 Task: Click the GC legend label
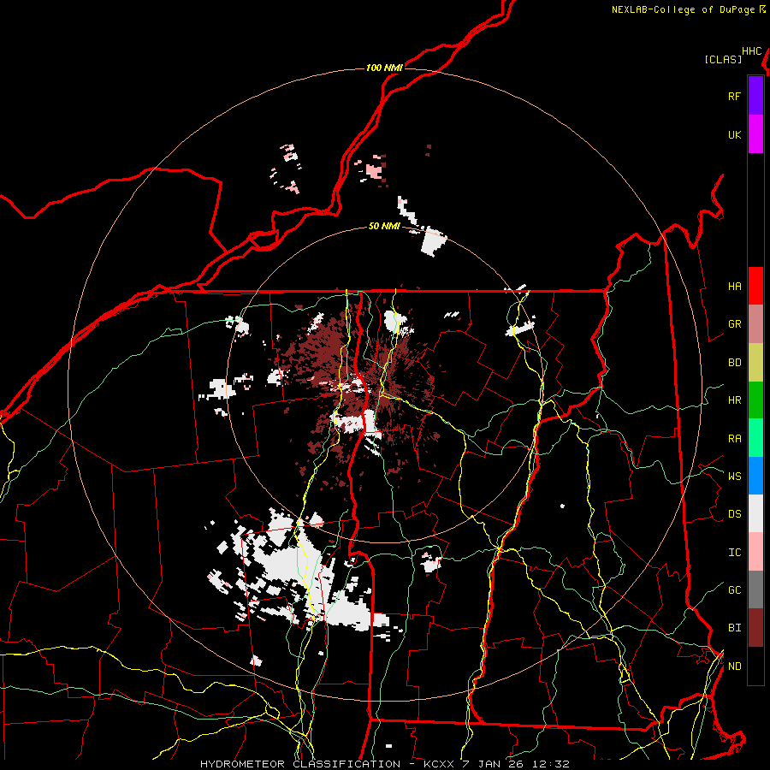pyautogui.click(x=734, y=589)
